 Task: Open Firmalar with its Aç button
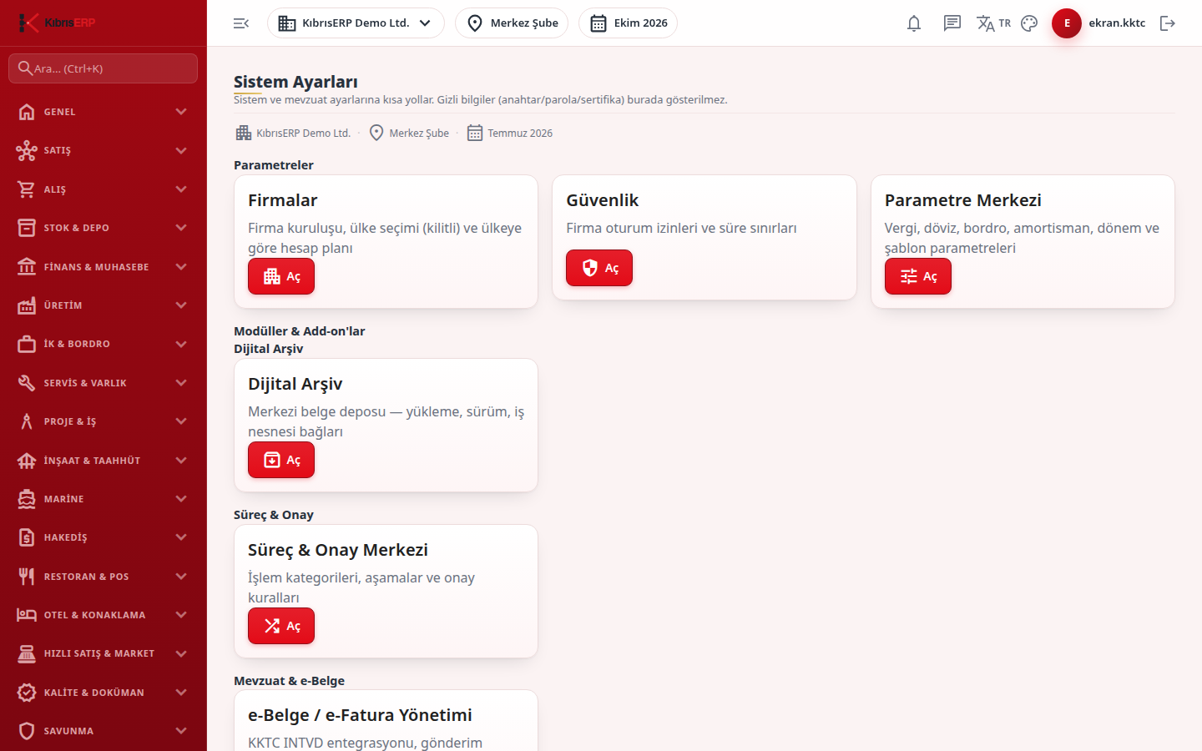(281, 276)
